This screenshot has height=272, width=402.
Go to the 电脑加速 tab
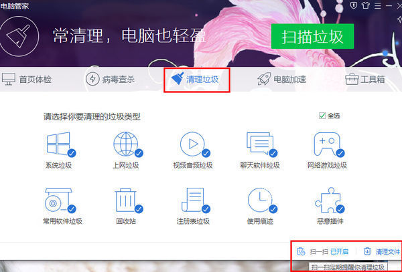coord(281,80)
